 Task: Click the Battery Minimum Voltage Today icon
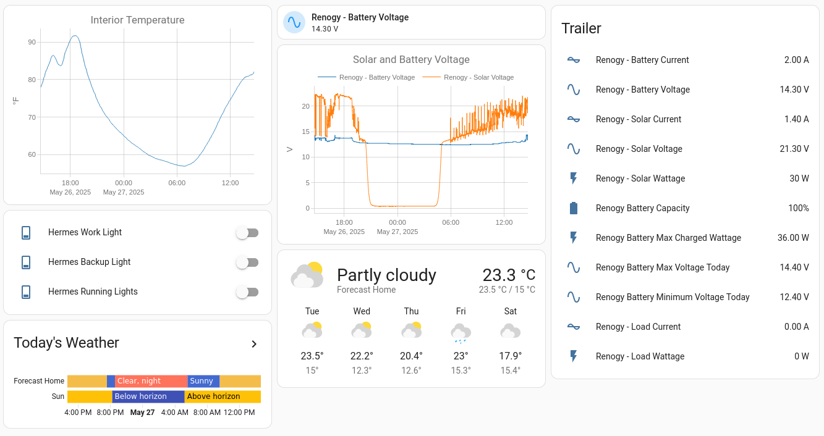(x=574, y=297)
